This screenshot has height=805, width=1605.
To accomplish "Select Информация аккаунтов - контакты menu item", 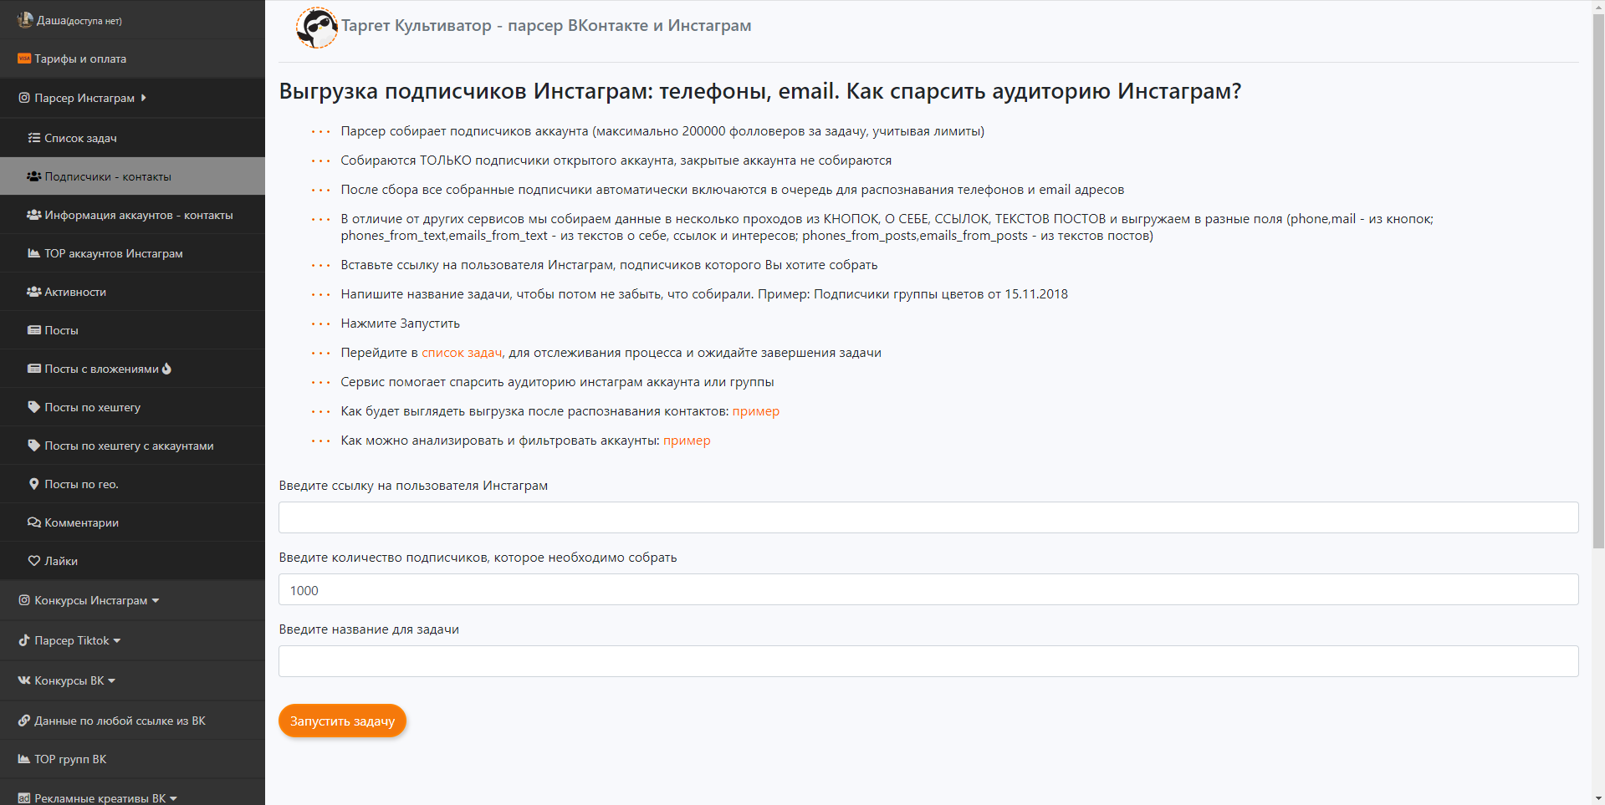I will click(132, 215).
